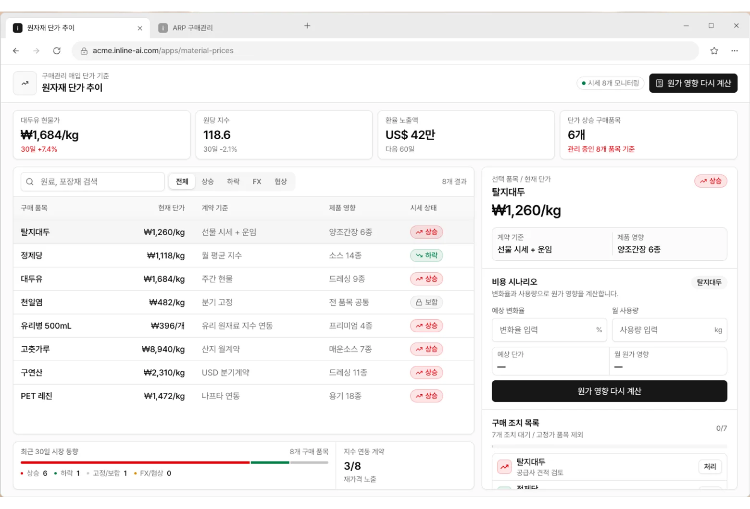Open a new browser tab
The image size is (750, 509).
point(307,26)
